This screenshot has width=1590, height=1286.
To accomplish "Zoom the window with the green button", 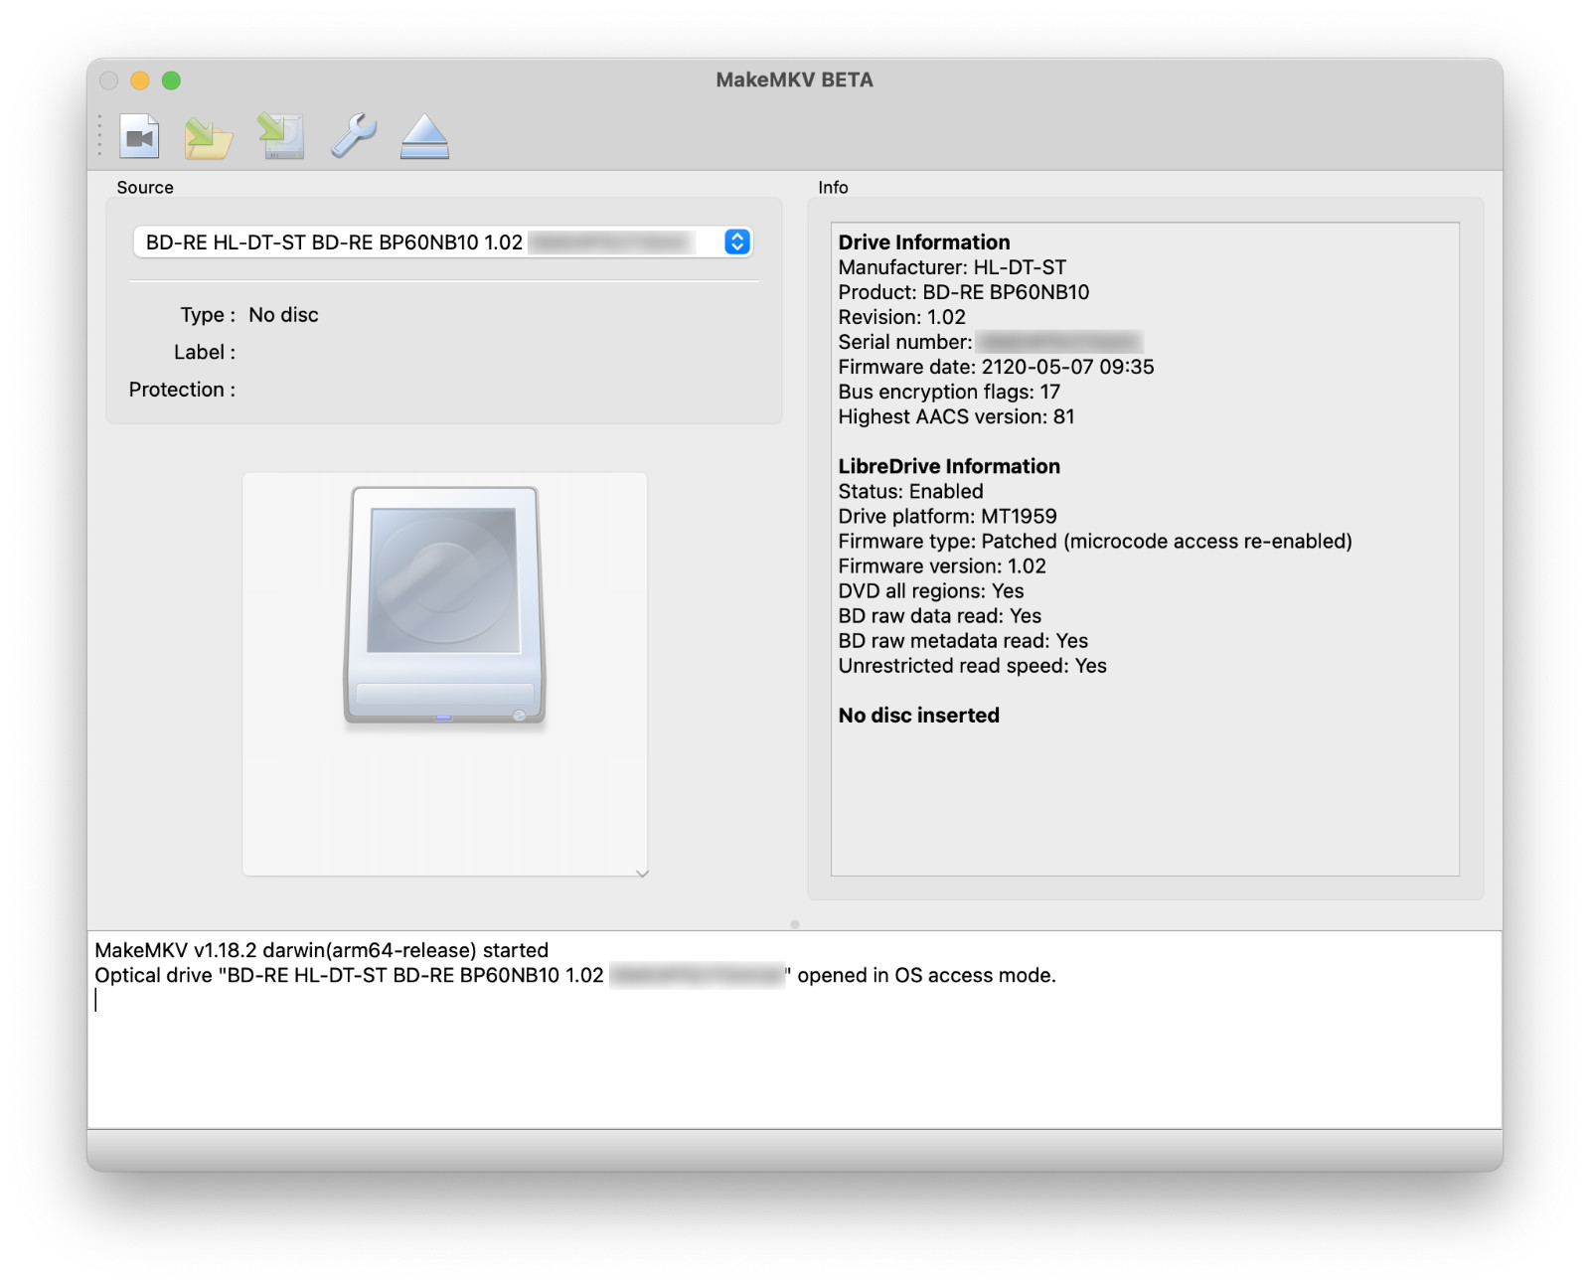I will click(x=171, y=80).
